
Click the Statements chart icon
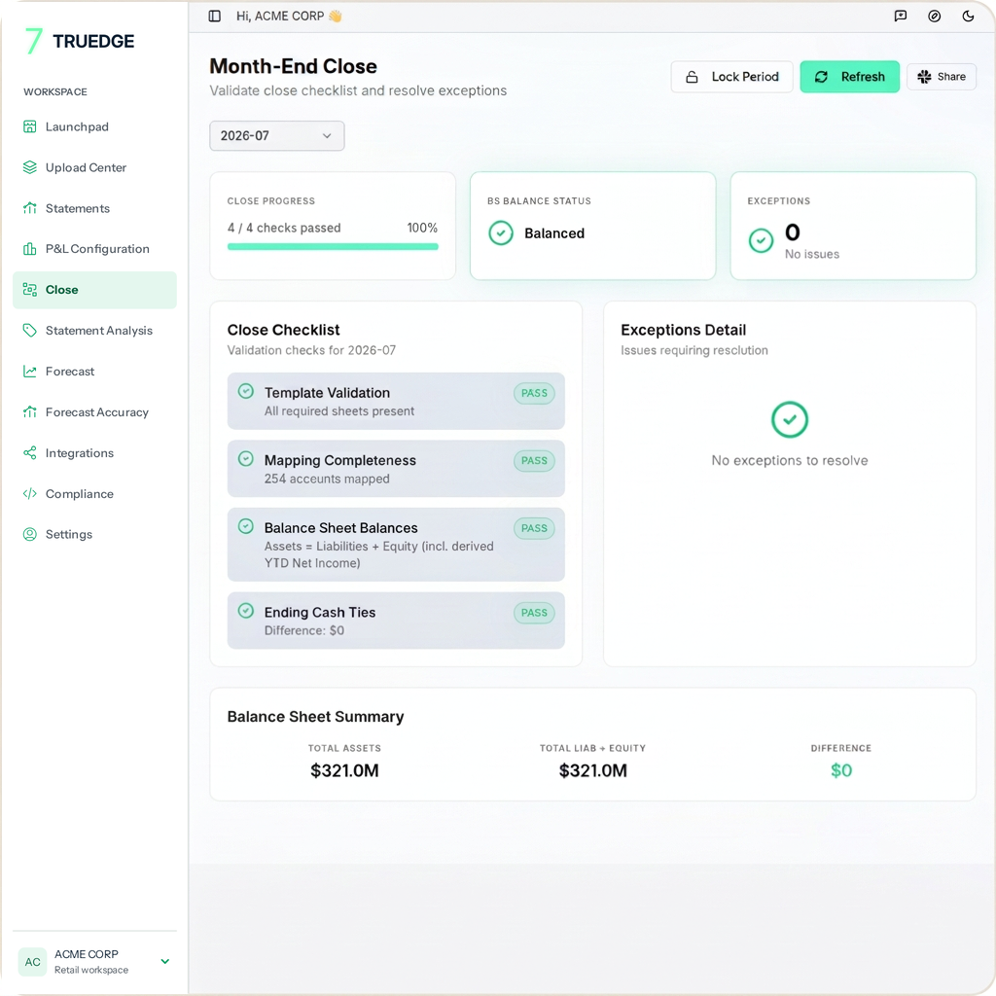[30, 208]
